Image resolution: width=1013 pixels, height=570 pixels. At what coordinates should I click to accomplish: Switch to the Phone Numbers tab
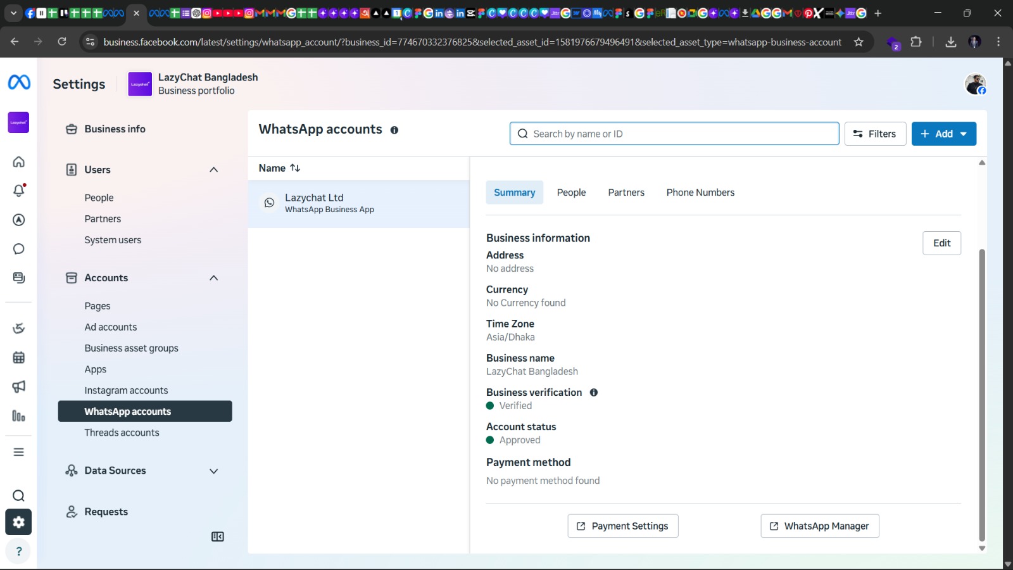coord(700,193)
